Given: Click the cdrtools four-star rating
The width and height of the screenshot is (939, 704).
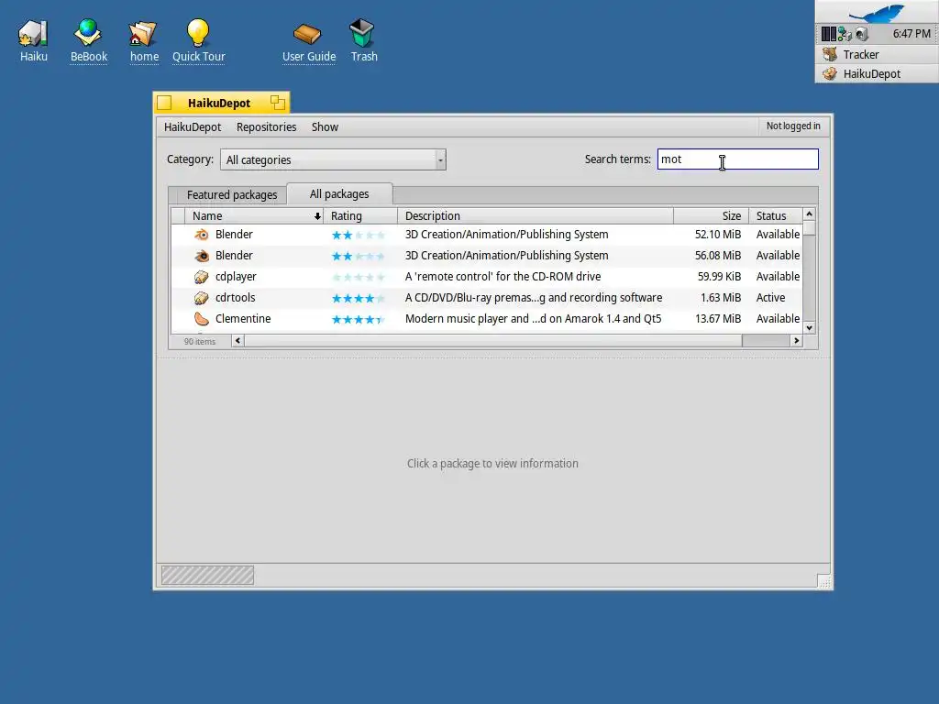Looking at the screenshot, I should [359, 298].
